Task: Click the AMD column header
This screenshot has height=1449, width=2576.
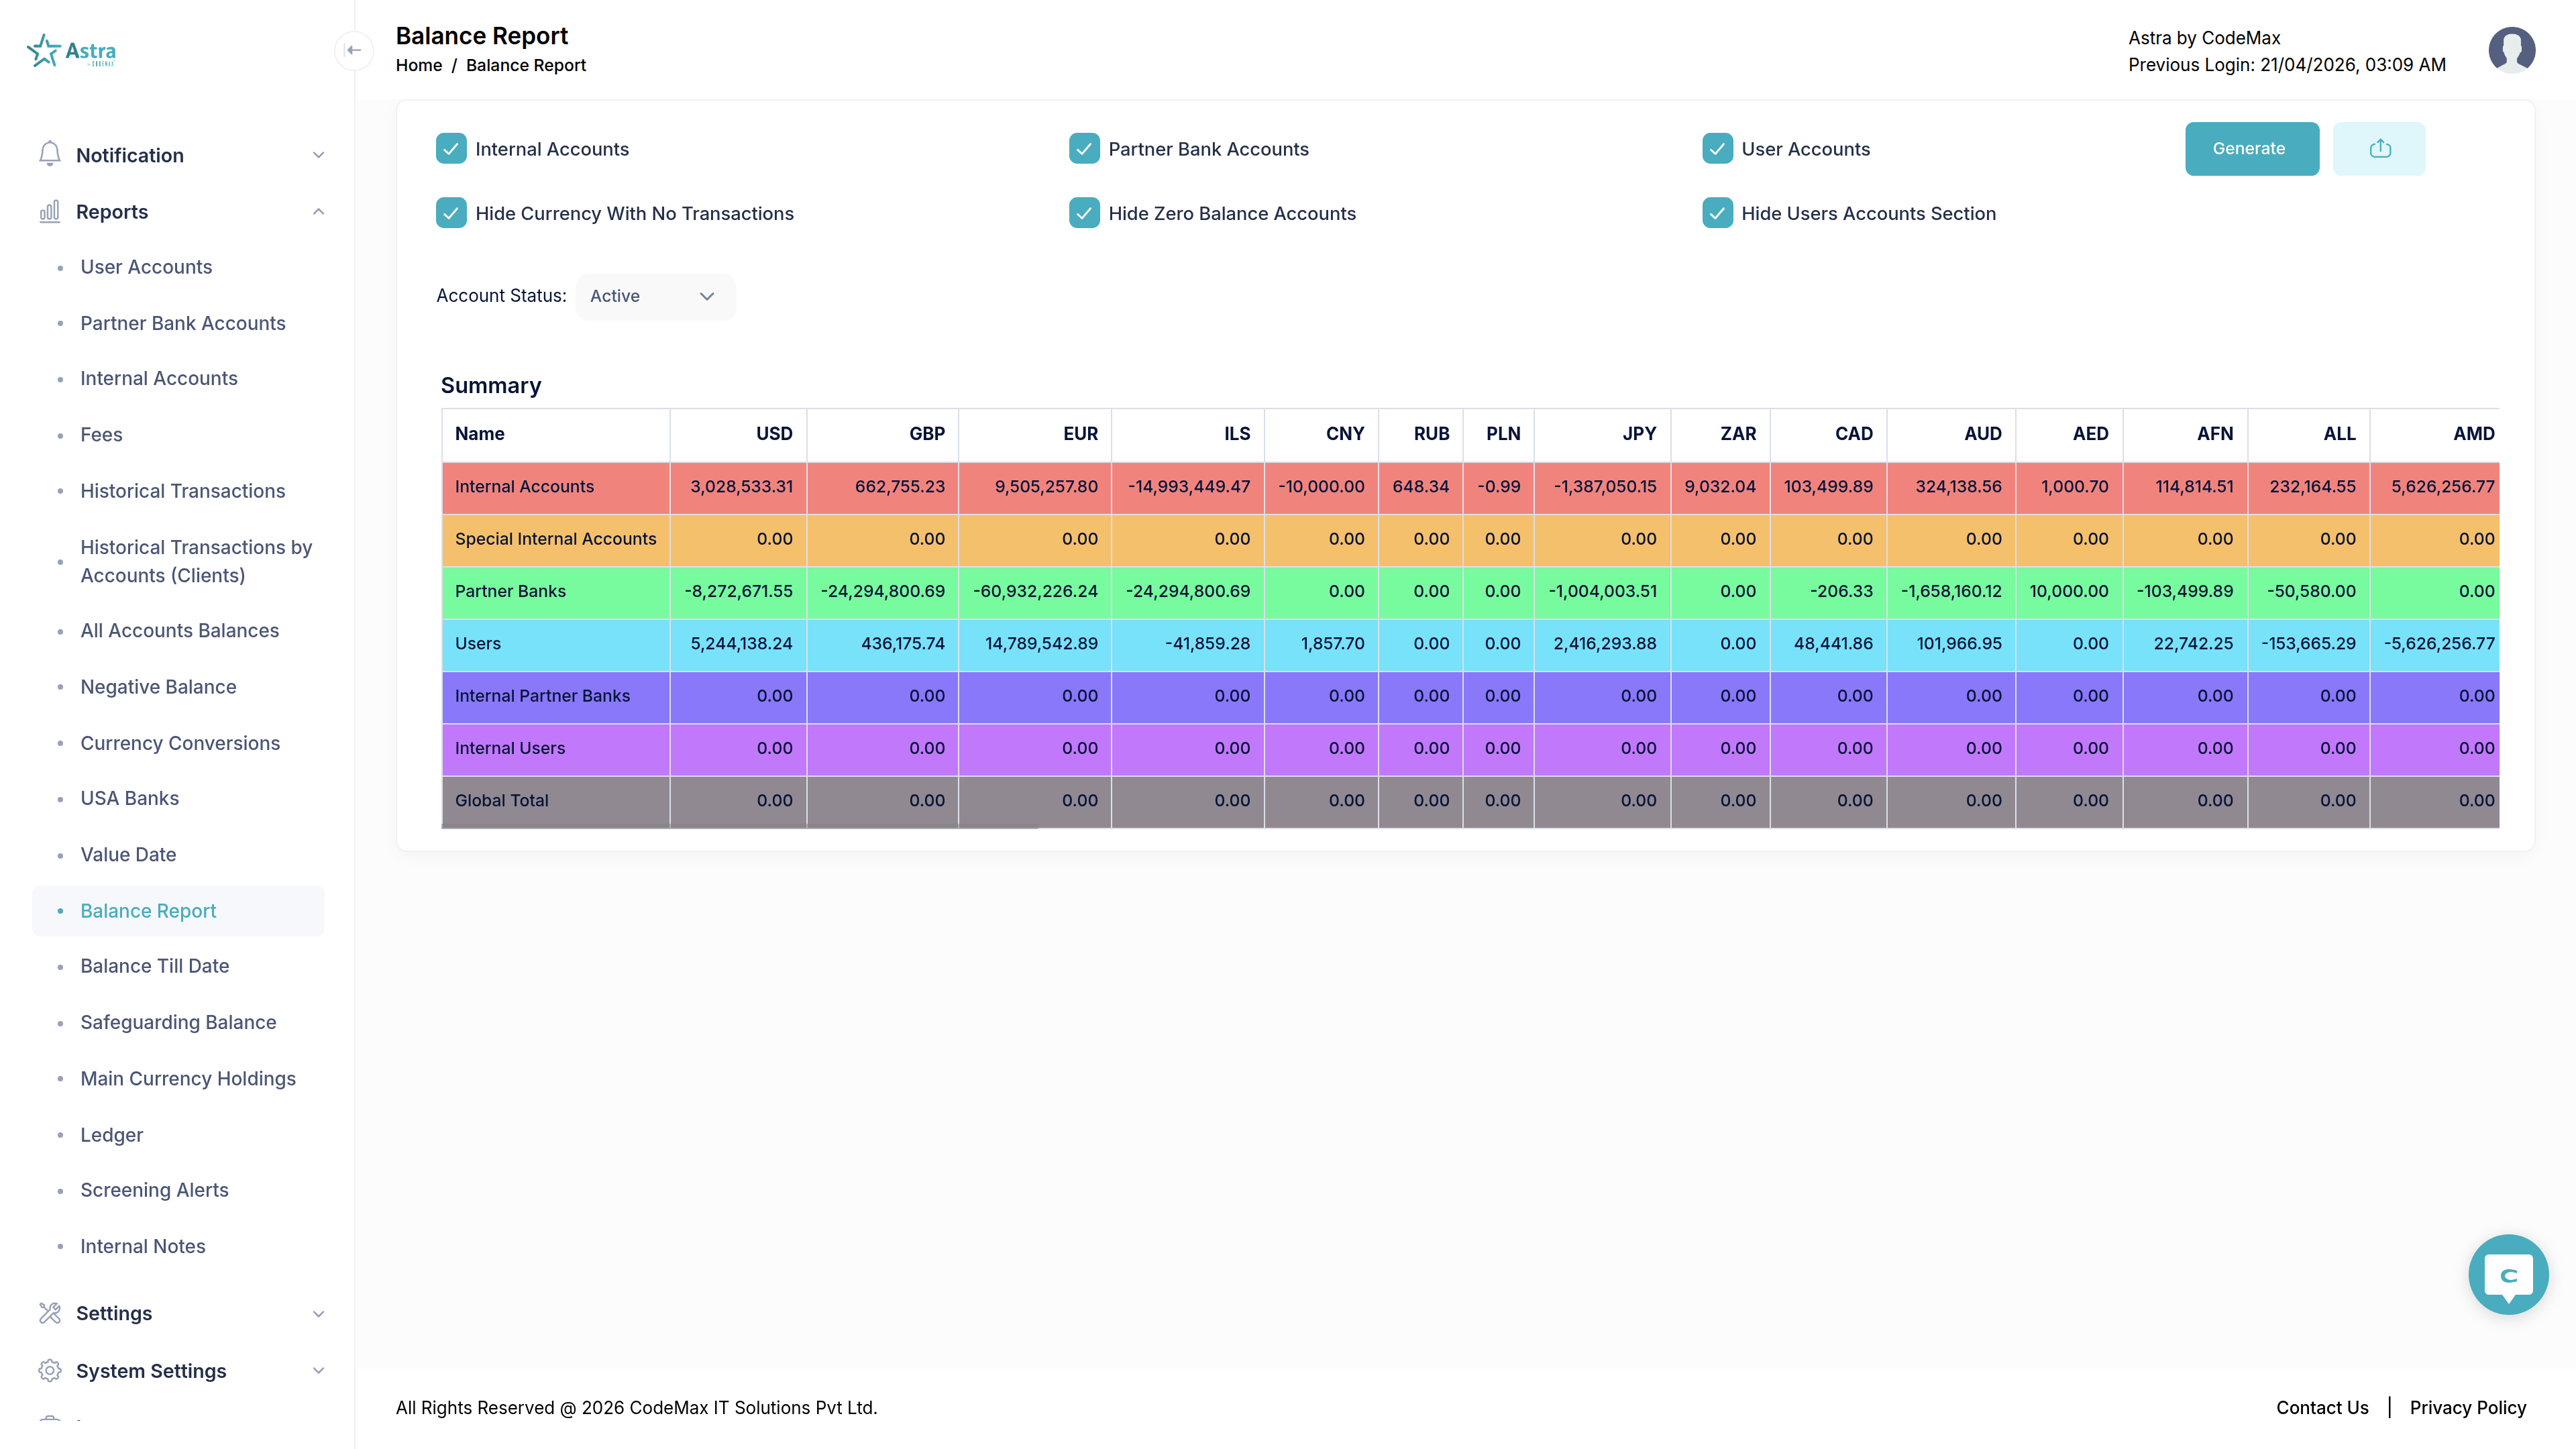Action: point(2473,434)
